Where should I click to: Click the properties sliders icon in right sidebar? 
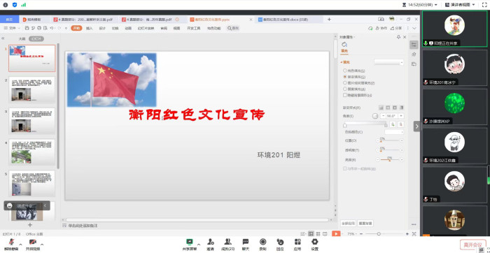pyautogui.click(x=414, y=45)
